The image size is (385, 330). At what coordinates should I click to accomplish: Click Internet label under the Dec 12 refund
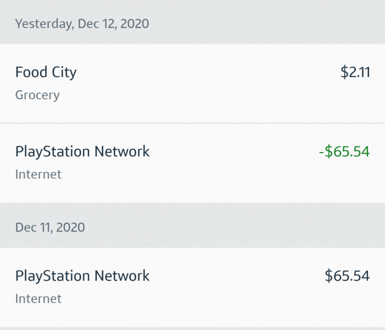[x=38, y=174]
